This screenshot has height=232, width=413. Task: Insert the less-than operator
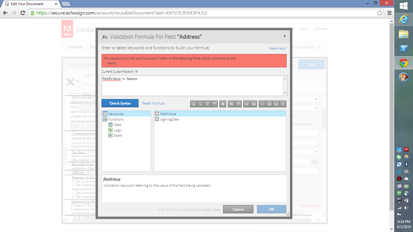(x=262, y=104)
